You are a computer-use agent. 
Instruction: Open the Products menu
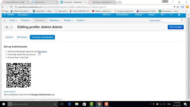[26, 21]
